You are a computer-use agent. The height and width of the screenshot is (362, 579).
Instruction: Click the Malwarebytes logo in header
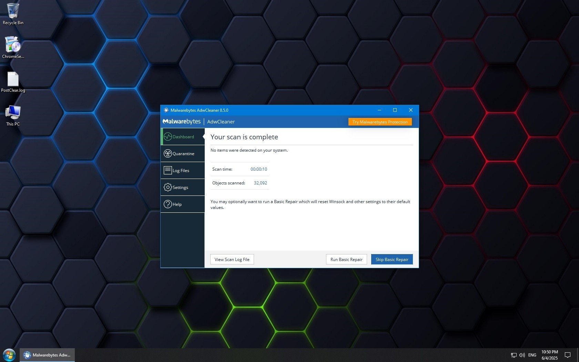click(182, 122)
